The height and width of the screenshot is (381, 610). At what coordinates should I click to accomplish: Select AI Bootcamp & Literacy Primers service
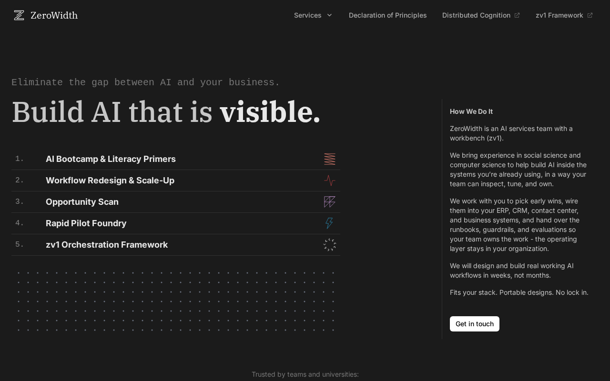click(111, 159)
